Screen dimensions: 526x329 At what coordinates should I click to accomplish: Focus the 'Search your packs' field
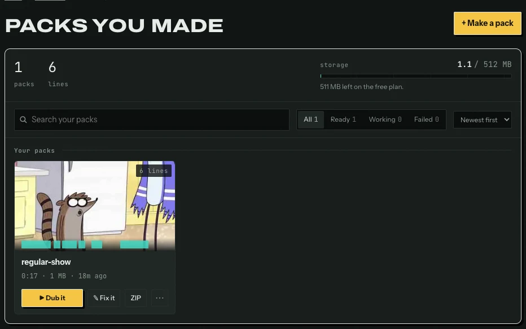pos(152,119)
